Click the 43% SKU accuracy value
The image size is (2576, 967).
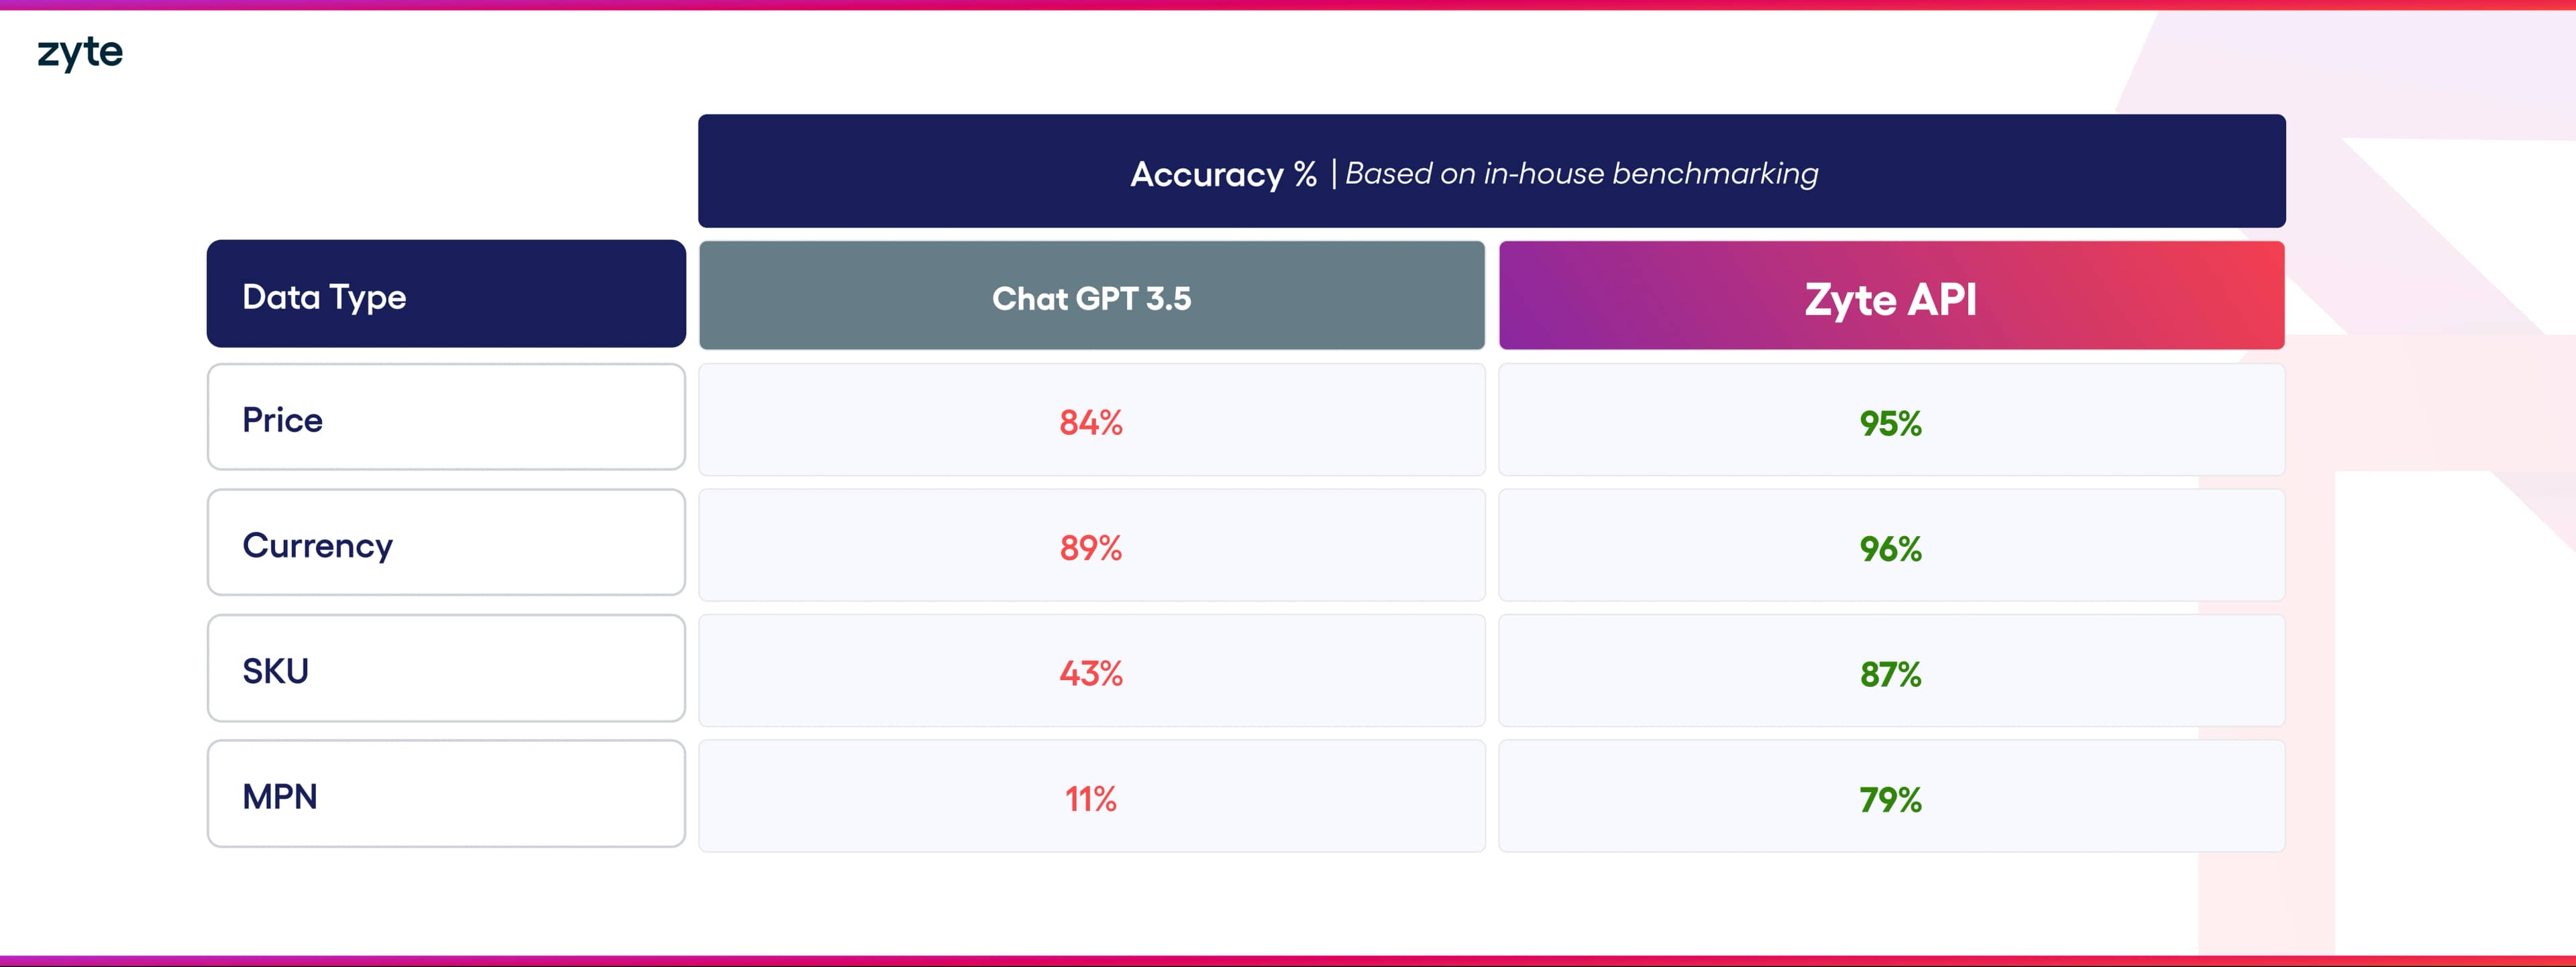click(x=1091, y=673)
